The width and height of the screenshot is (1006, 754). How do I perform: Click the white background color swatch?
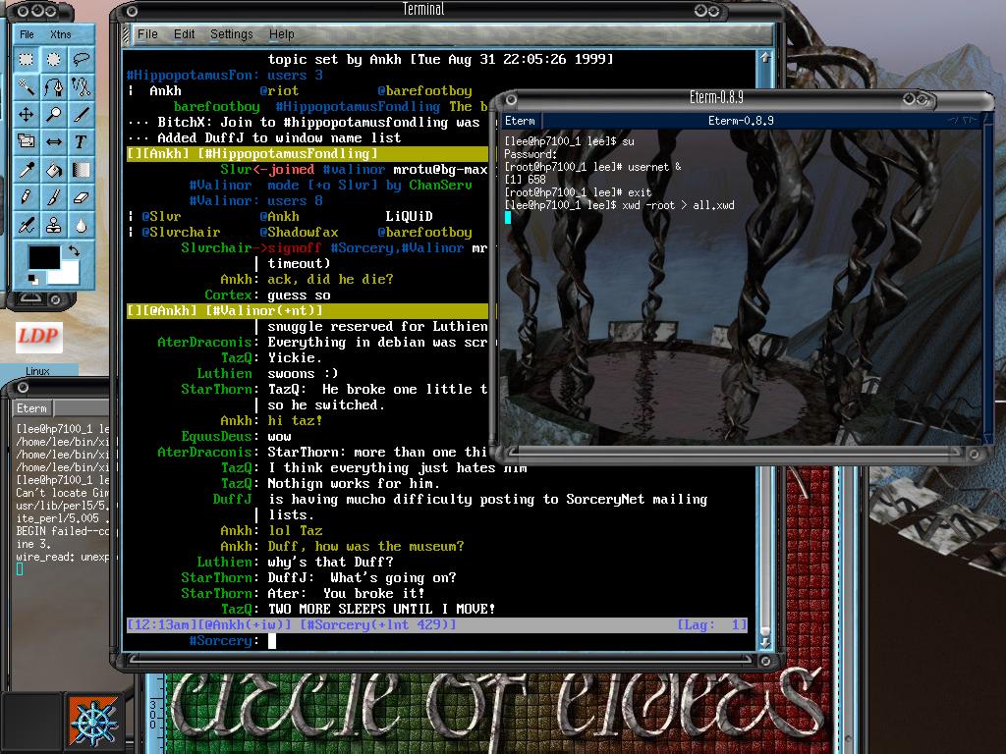pyautogui.click(x=68, y=276)
